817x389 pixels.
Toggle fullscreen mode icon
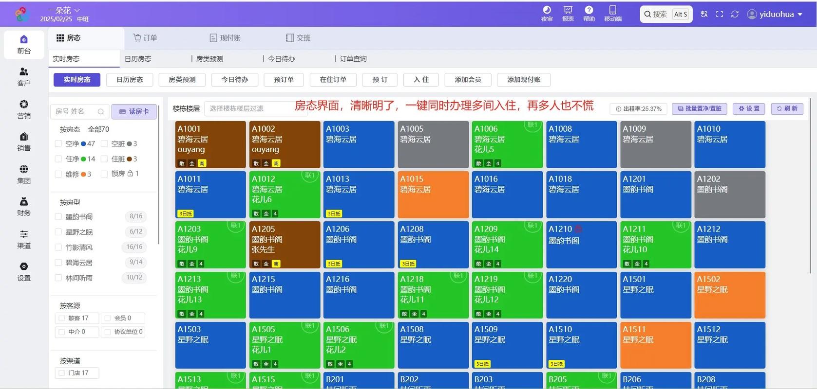720,14
